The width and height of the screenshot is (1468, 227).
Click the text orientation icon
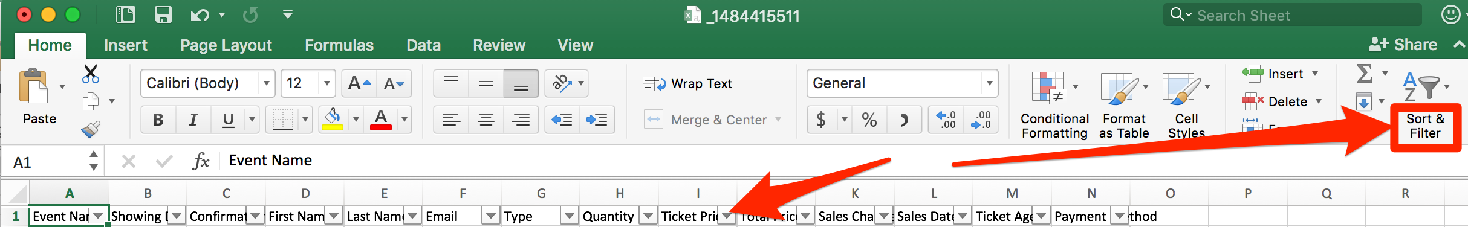click(562, 83)
